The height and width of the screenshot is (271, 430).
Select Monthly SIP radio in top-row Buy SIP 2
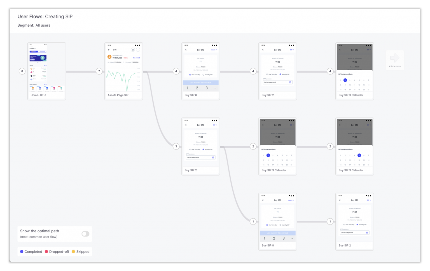280,74
